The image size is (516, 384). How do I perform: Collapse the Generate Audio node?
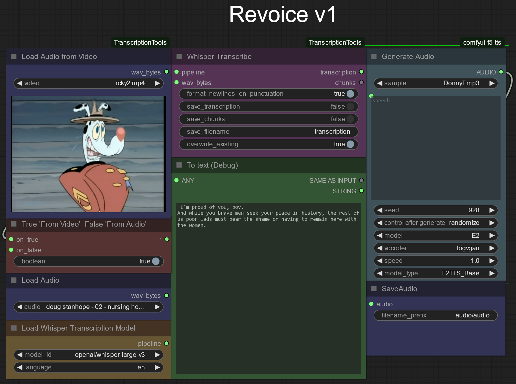(374, 56)
